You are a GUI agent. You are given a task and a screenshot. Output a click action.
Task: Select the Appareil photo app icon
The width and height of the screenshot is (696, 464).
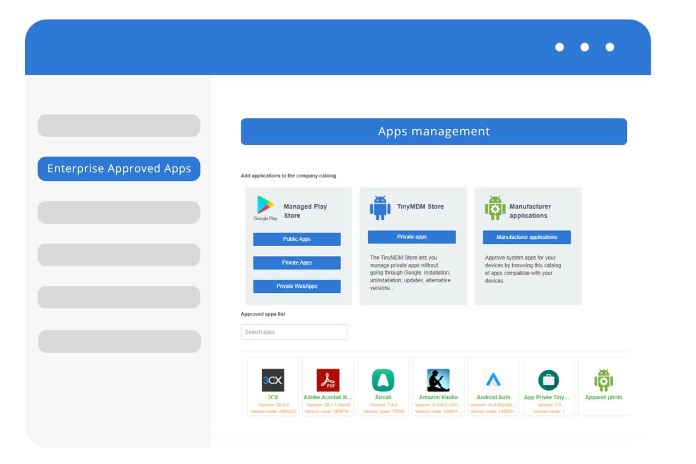tap(603, 380)
